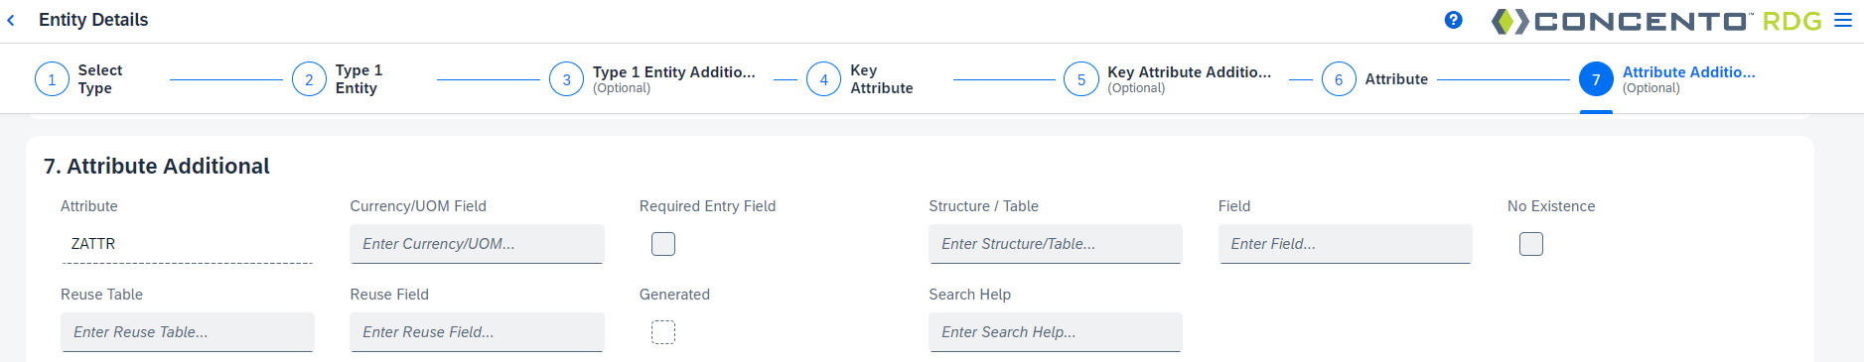Tick the Generated checkbox
1864x362 pixels.
tap(663, 332)
